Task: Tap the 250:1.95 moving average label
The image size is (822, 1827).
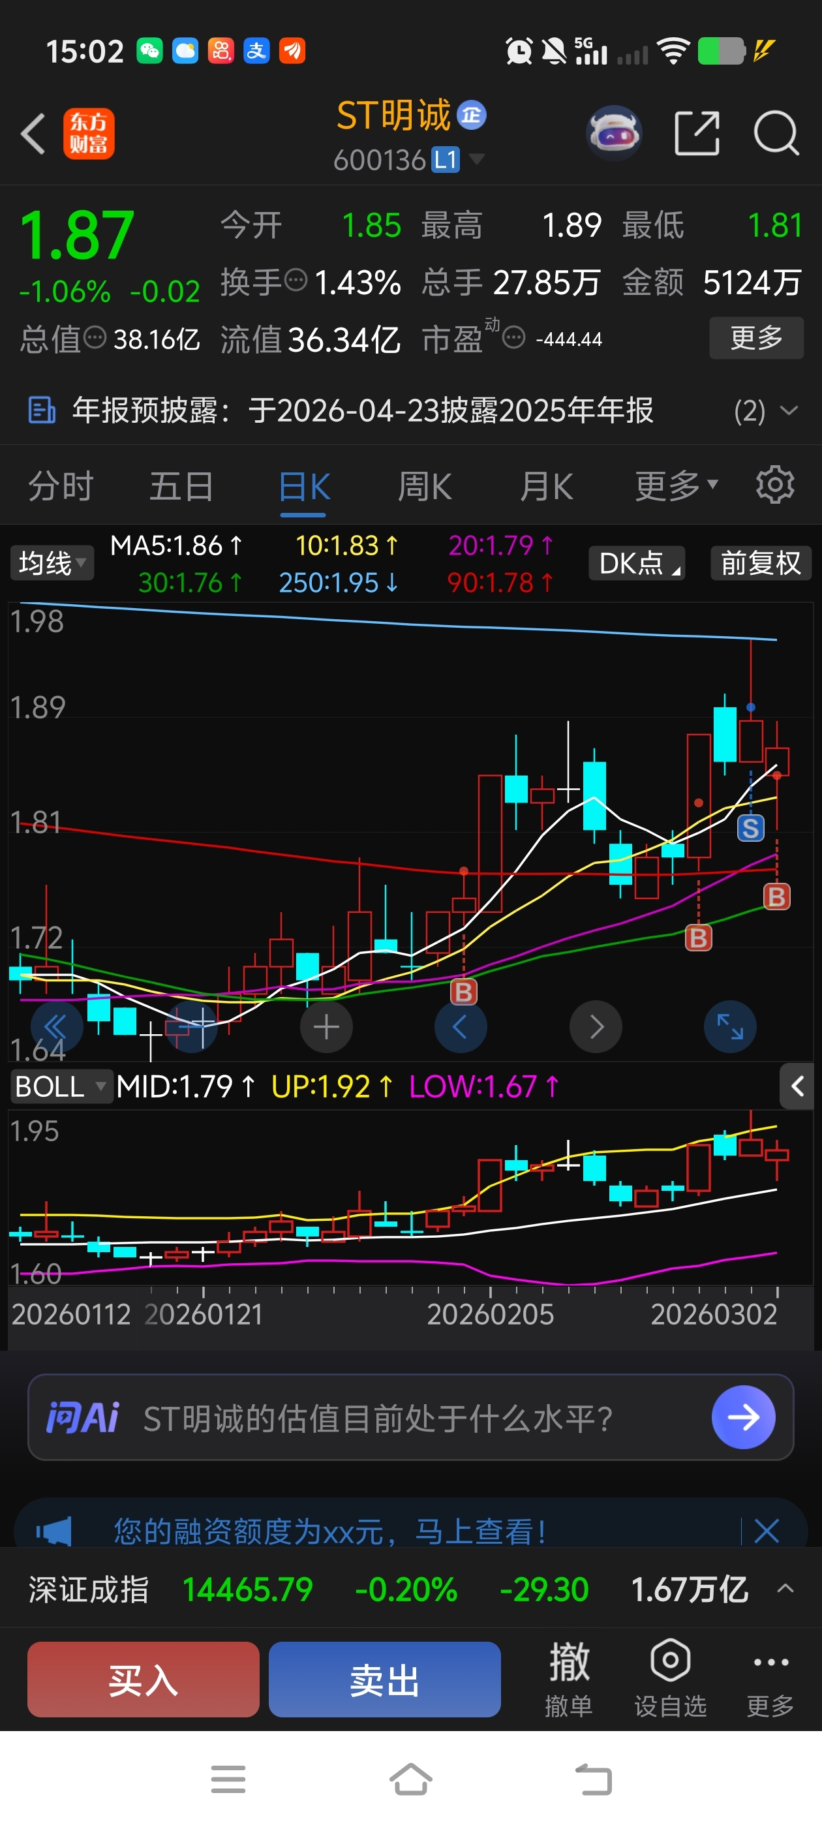Action: [339, 582]
